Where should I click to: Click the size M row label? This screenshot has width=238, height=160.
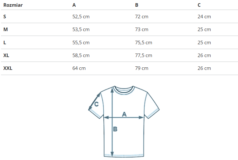pos(5,29)
